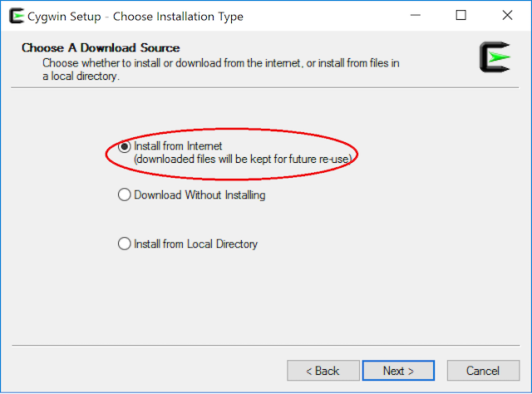Proceed by pressing the Next button
This screenshot has width=532, height=394.
398,371
